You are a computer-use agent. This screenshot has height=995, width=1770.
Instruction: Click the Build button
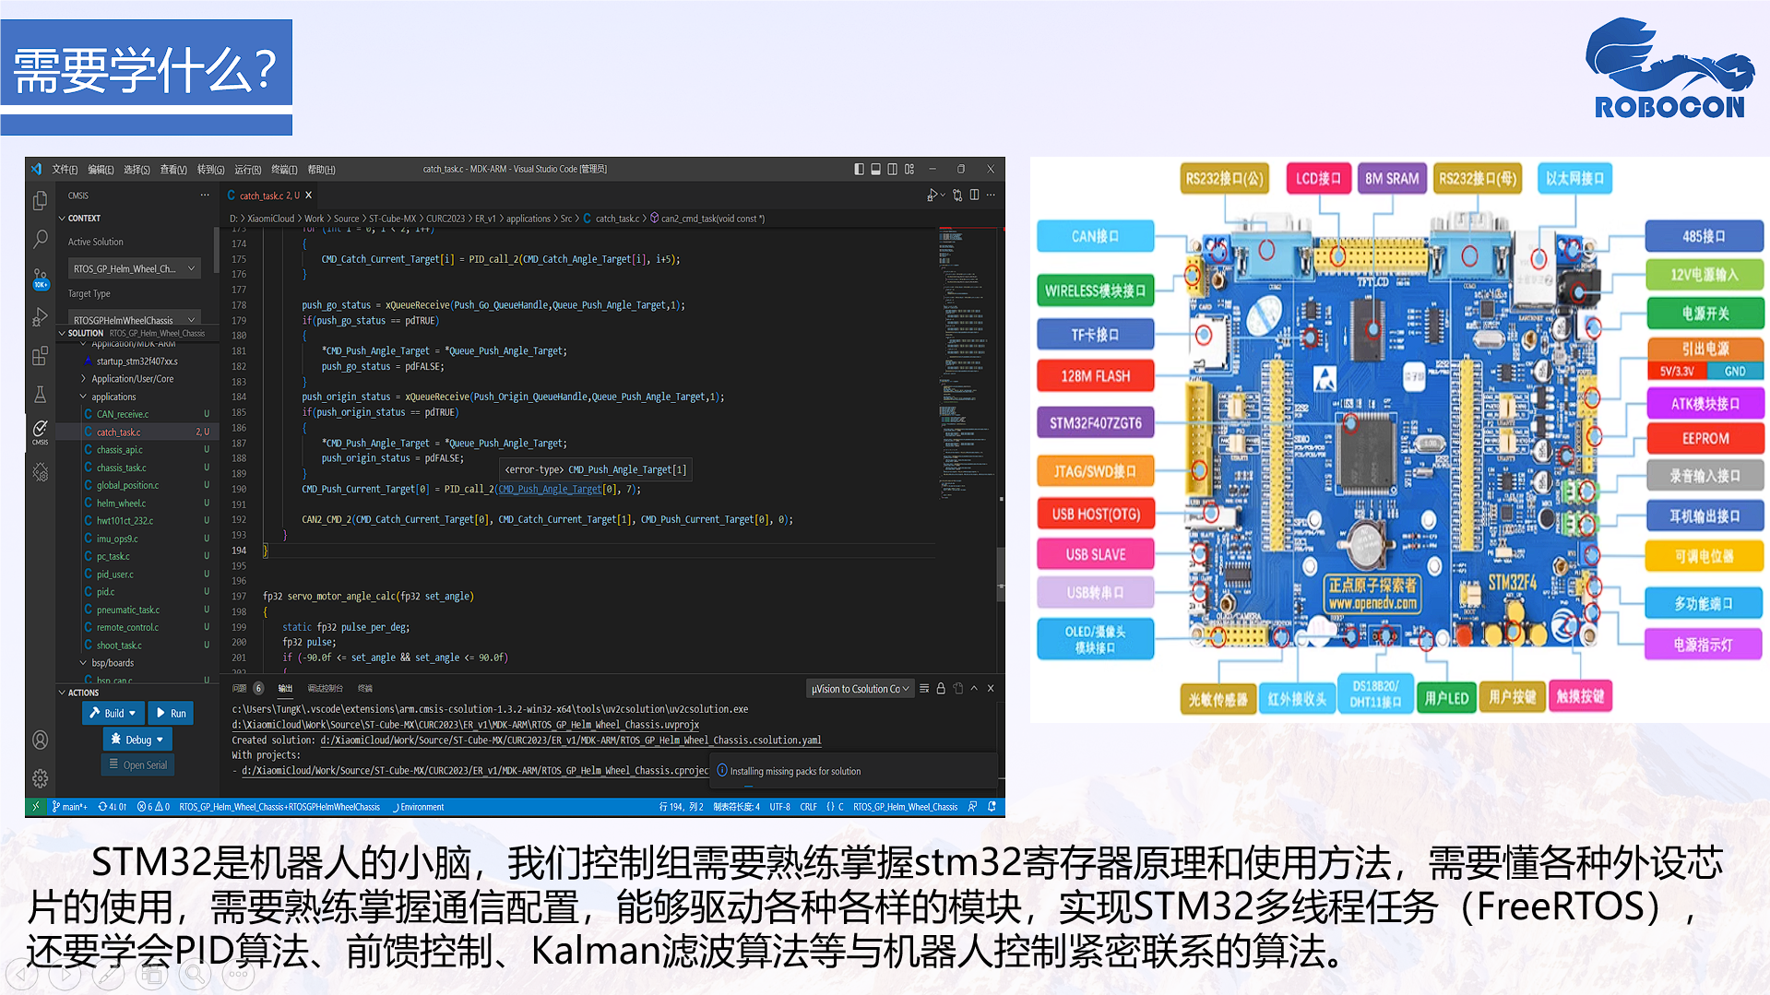[113, 713]
